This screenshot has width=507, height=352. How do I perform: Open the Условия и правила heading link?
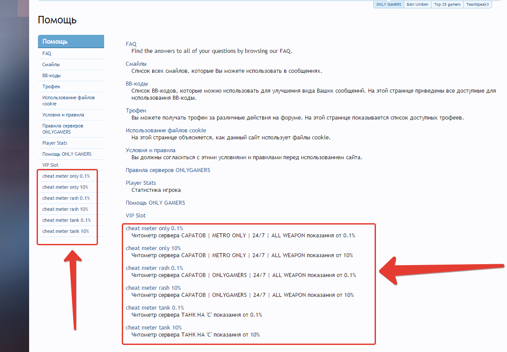[x=150, y=150]
